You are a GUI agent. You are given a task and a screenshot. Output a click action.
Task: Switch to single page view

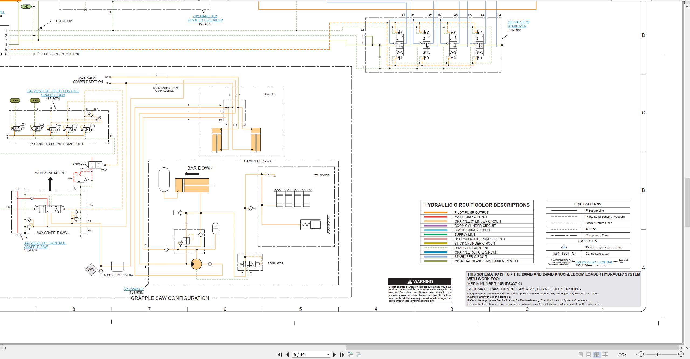(x=581, y=354)
